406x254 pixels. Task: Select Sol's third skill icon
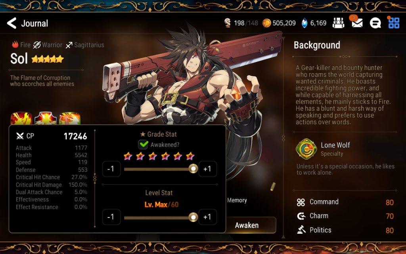[70, 118]
